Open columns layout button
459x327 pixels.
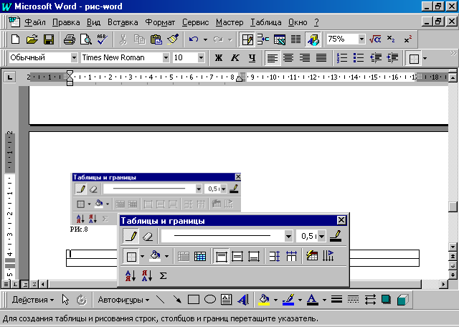click(x=296, y=39)
